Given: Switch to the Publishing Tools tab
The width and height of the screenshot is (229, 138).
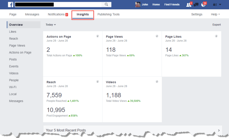Looking at the screenshot, I should (x=108, y=14).
